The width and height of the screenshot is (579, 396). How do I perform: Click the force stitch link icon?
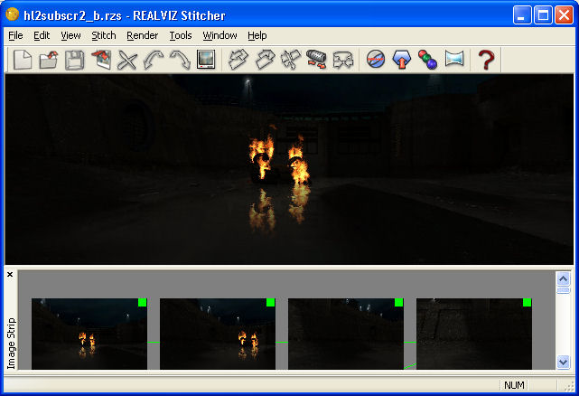(x=343, y=60)
